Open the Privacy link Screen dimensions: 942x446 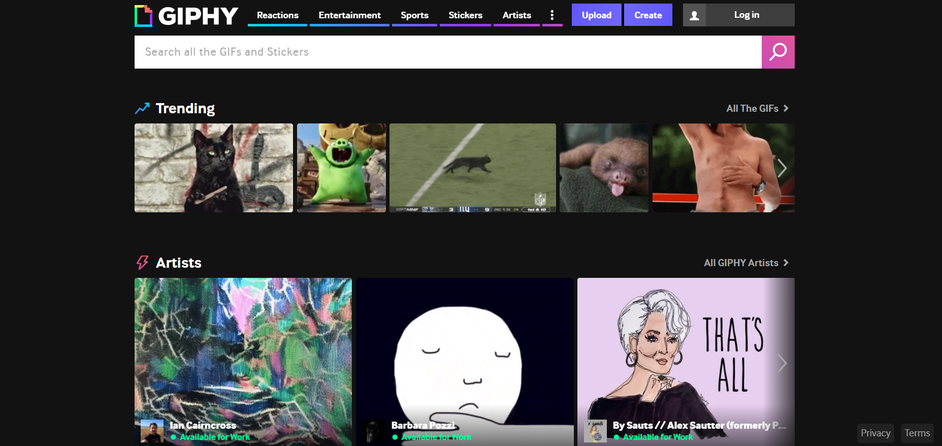click(x=875, y=433)
